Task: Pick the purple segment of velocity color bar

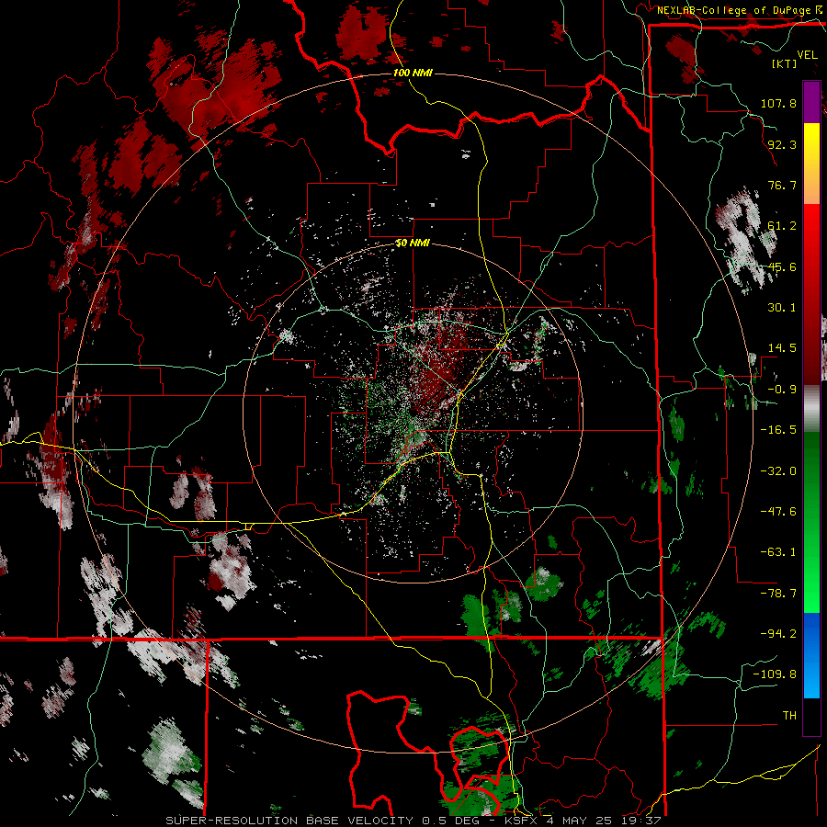Action: pyautogui.click(x=811, y=102)
